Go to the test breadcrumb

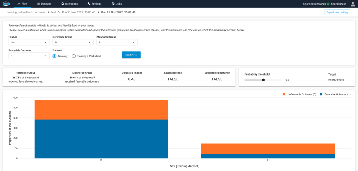pyautogui.click(x=53, y=12)
